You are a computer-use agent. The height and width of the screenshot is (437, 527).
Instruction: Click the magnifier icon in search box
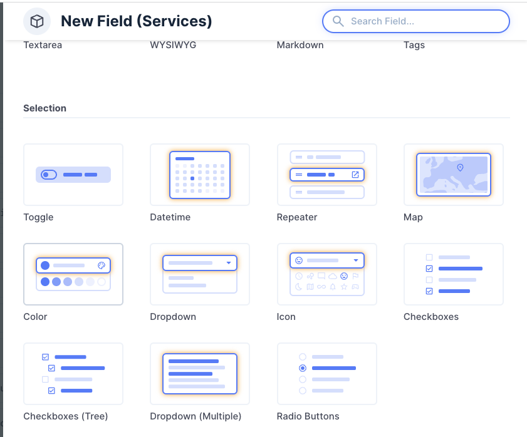coord(338,21)
